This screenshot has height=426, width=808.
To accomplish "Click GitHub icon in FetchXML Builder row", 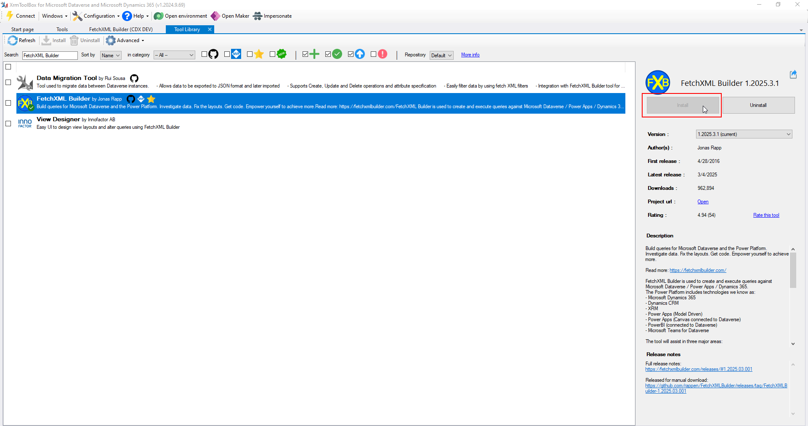I will coord(131,99).
